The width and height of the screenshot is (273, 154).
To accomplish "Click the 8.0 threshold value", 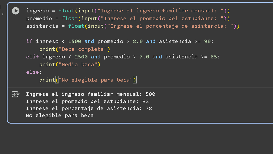I will coord(138,41).
